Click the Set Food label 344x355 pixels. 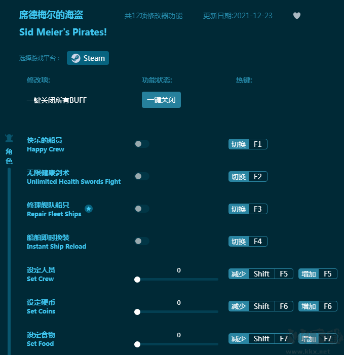[x=41, y=343]
